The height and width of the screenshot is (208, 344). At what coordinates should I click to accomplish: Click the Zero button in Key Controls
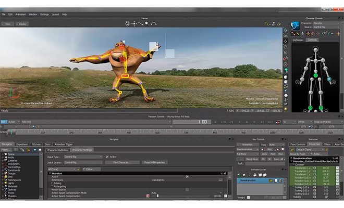pyautogui.click(x=264, y=154)
